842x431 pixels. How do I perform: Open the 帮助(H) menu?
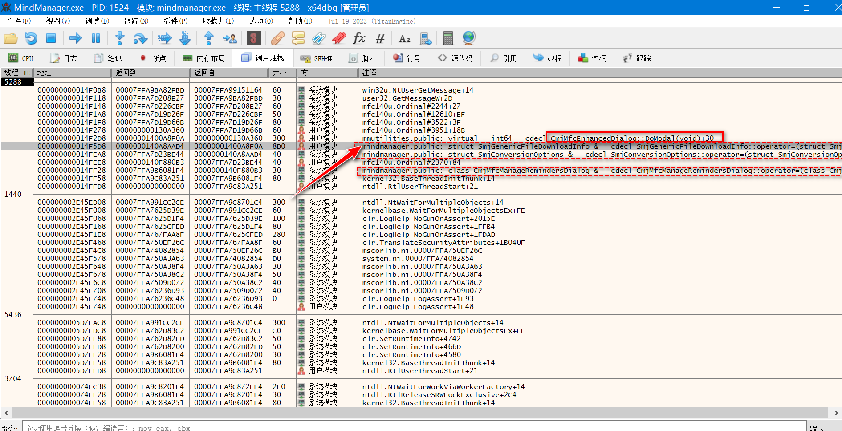tap(300, 21)
